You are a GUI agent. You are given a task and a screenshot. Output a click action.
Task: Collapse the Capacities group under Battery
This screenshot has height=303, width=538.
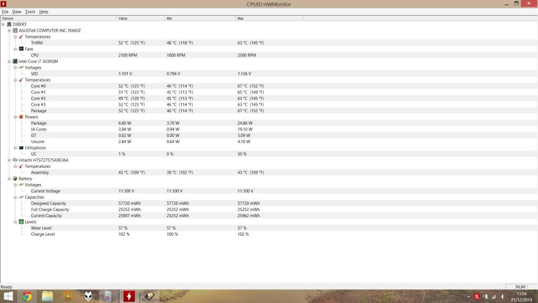pyautogui.click(x=15, y=197)
